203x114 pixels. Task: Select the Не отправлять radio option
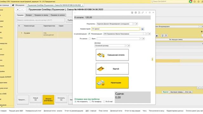(x=75, y=102)
